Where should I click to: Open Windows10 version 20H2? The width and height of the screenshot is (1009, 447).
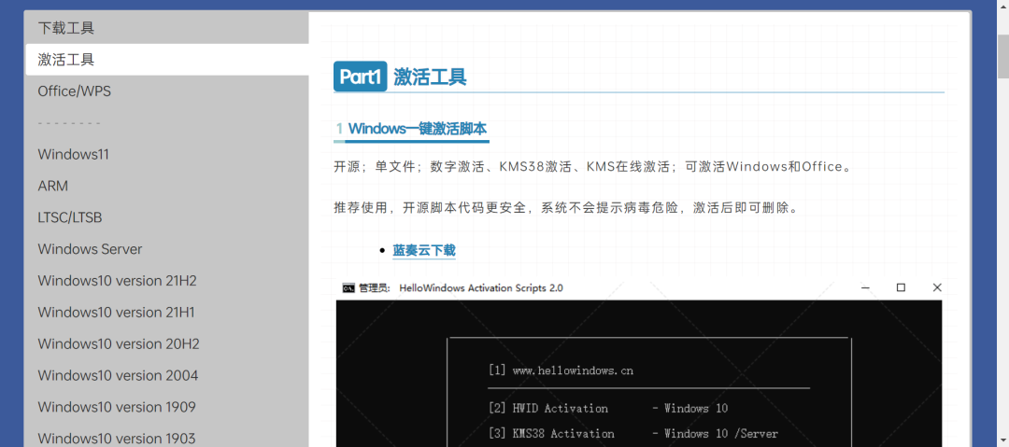click(x=166, y=343)
